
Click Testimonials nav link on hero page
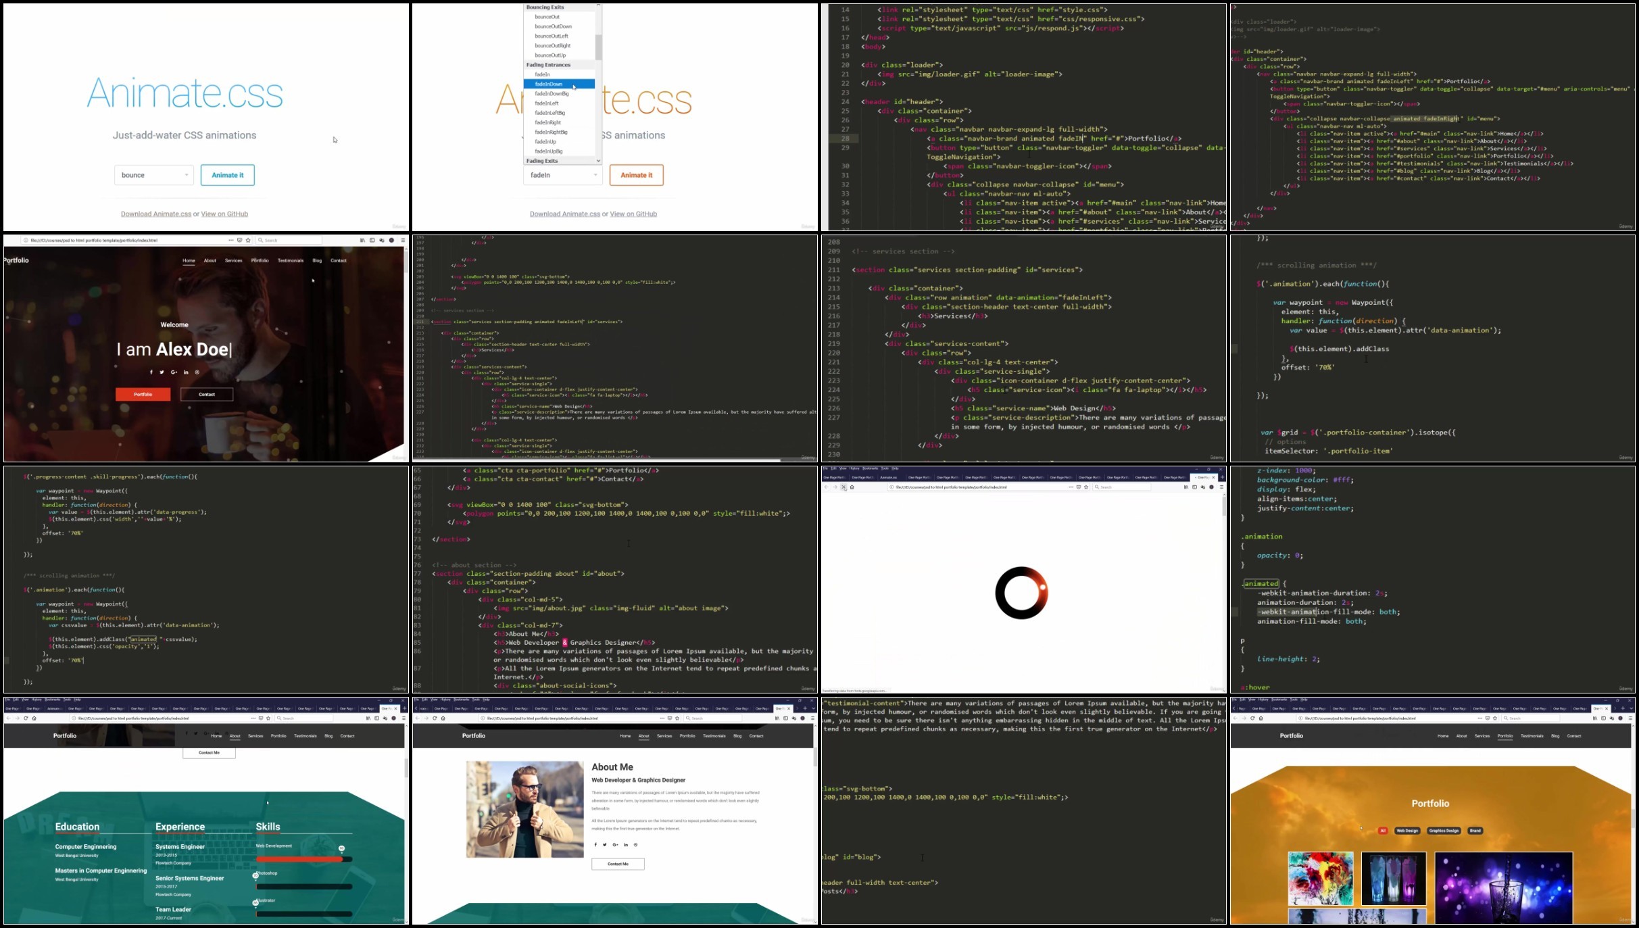click(291, 260)
